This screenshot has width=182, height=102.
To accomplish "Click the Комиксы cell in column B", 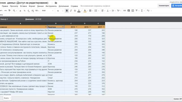I will coord(56,44).
